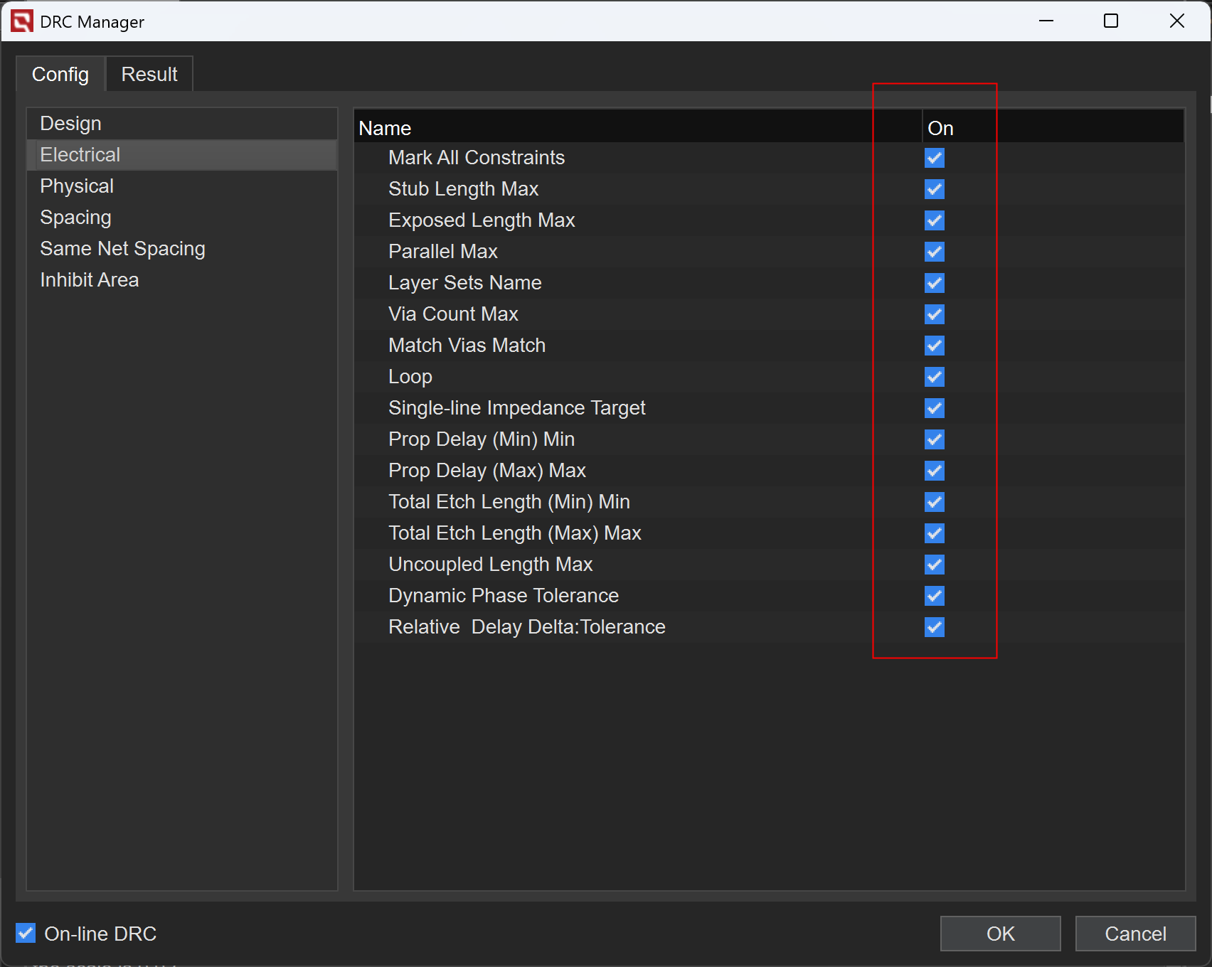Select the Physical category
The image size is (1212, 967).
click(77, 186)
